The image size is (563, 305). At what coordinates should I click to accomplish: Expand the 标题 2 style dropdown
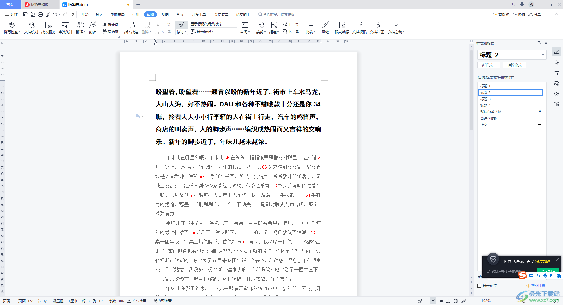(543, 55)
